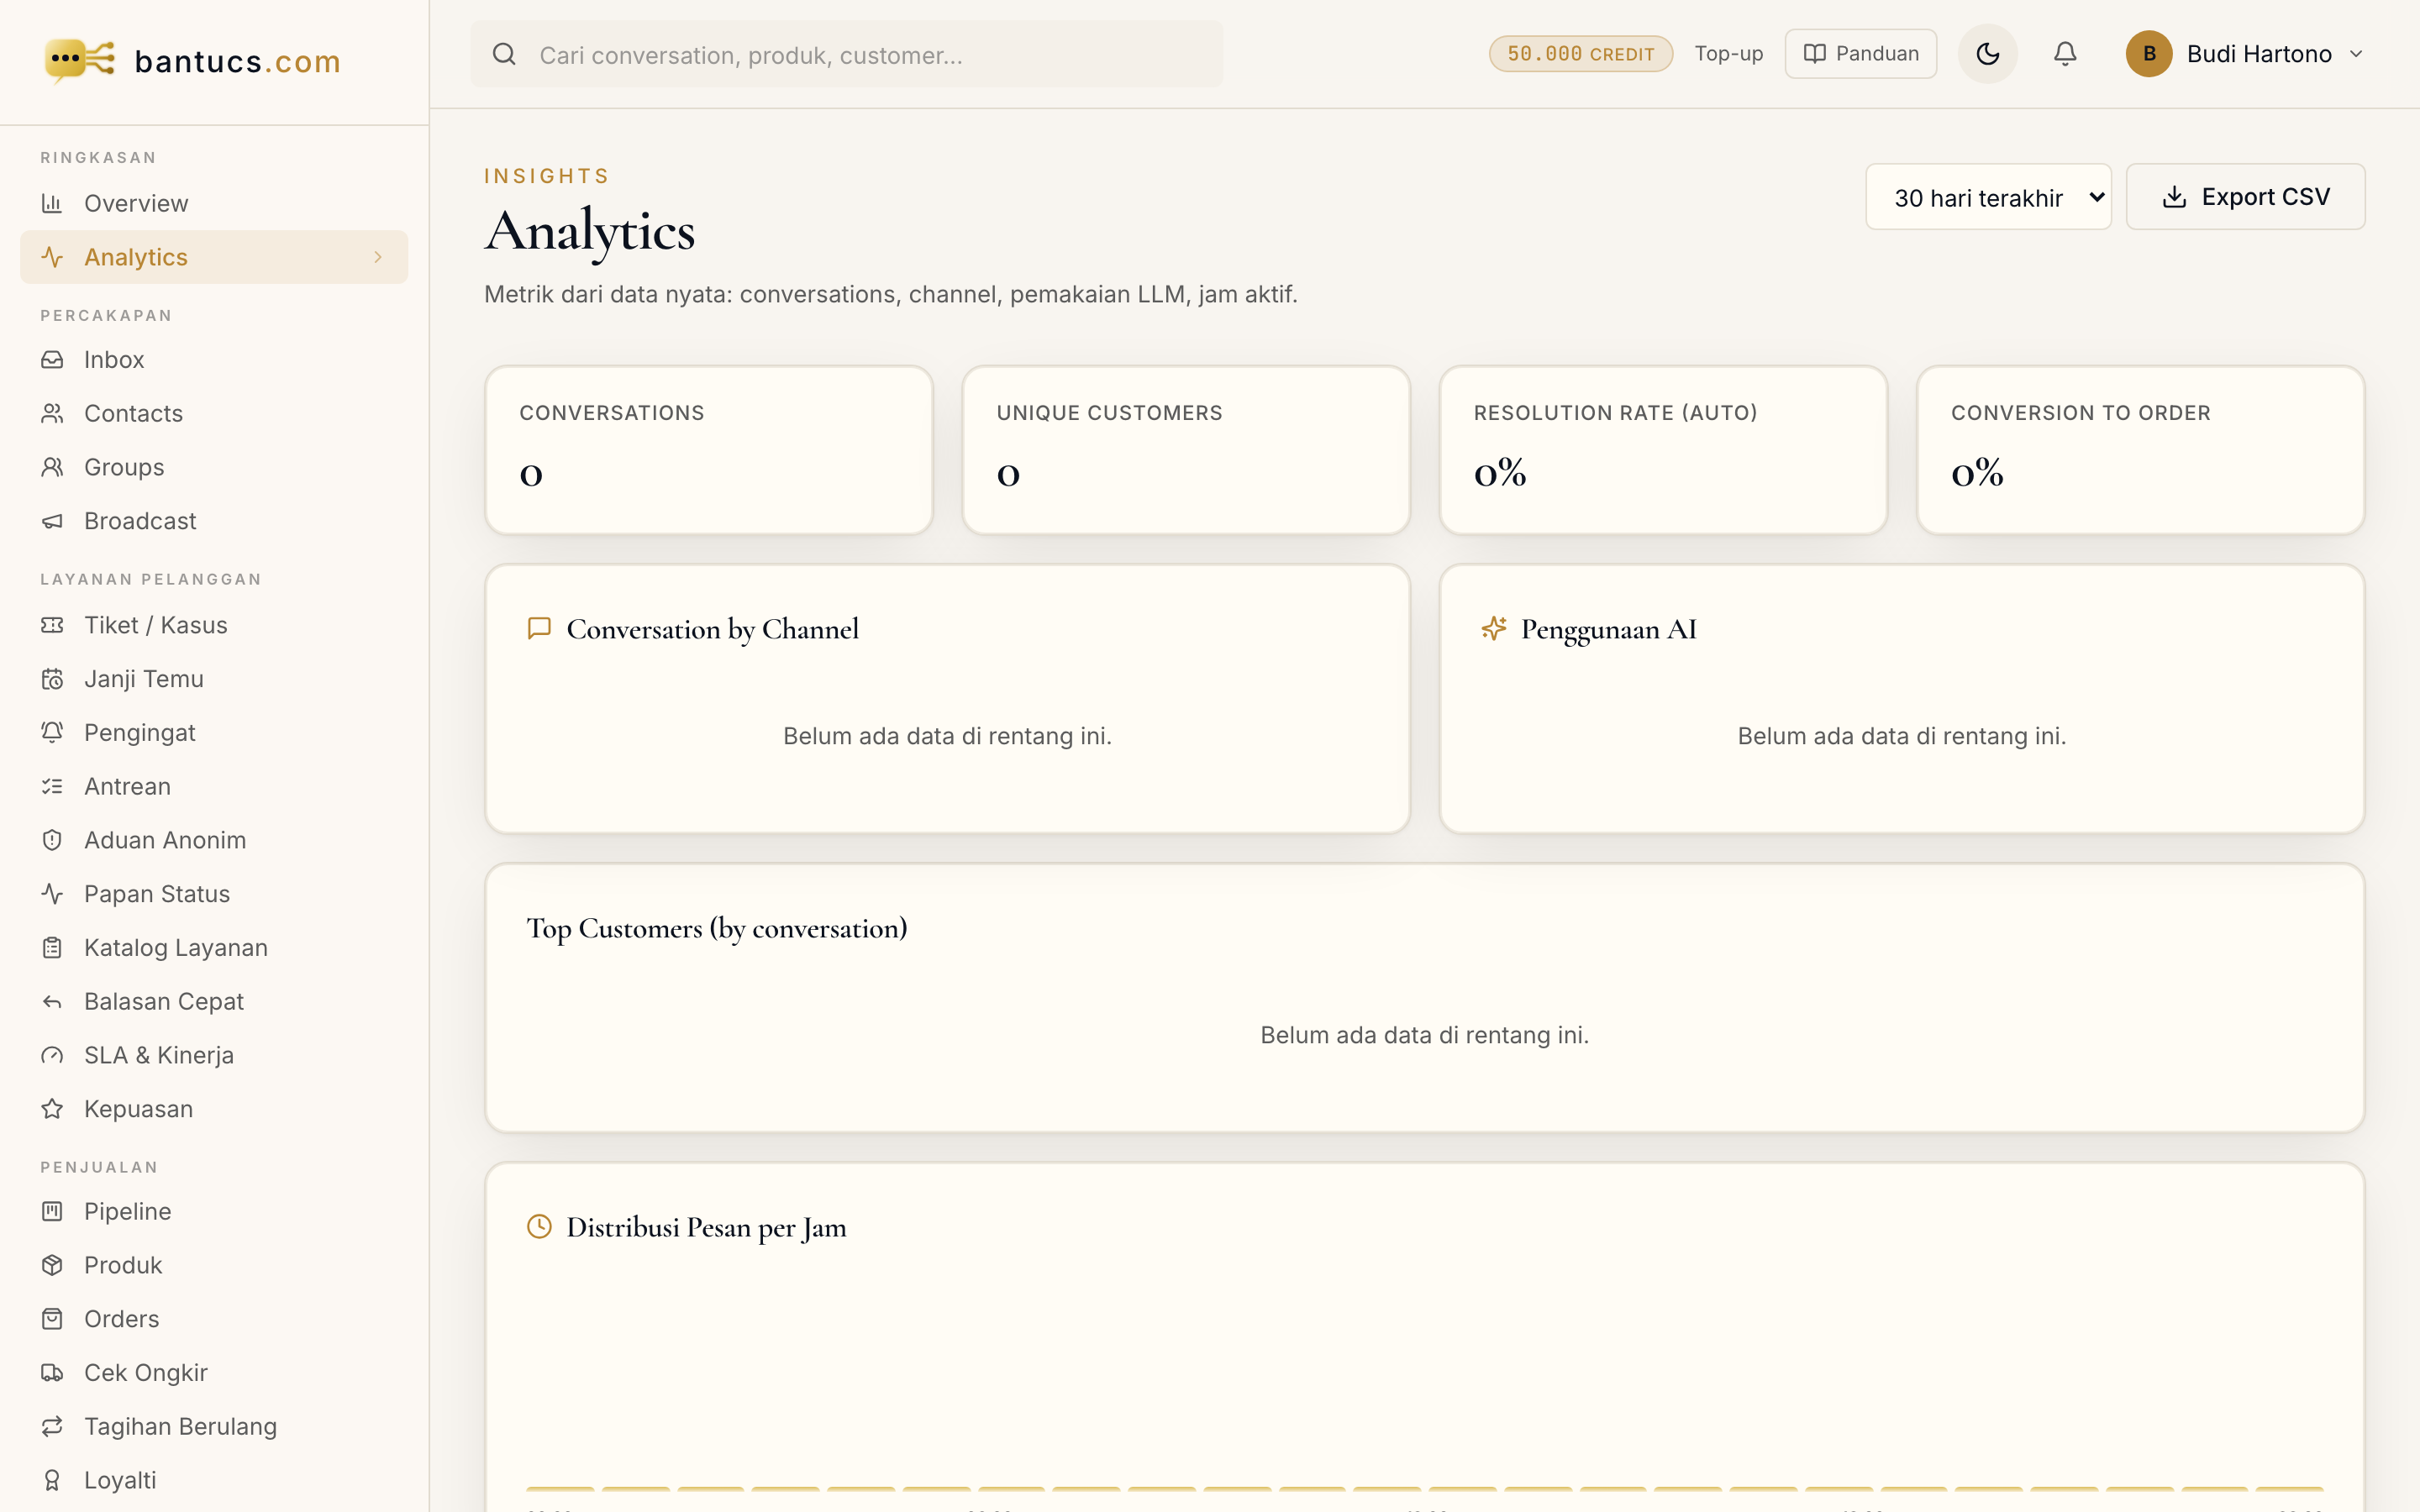Click the INSIGHTS label above Analytics

click(x=546, y=176)
